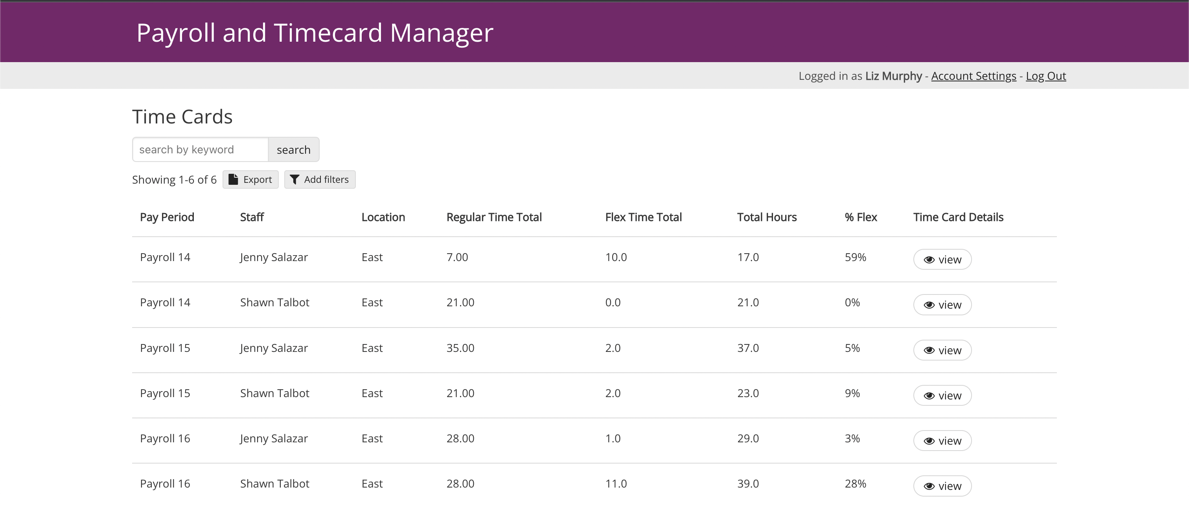Viewport: 1189px width, 530px height.
Task: Sort by Regular Time Total header
Action: [x=493, y=217]
